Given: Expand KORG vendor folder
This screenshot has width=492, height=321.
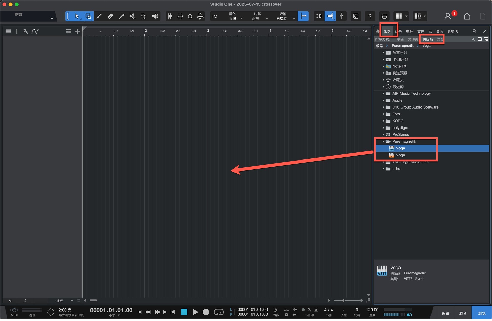Looking at the screenshot, I should coord(383,121).
